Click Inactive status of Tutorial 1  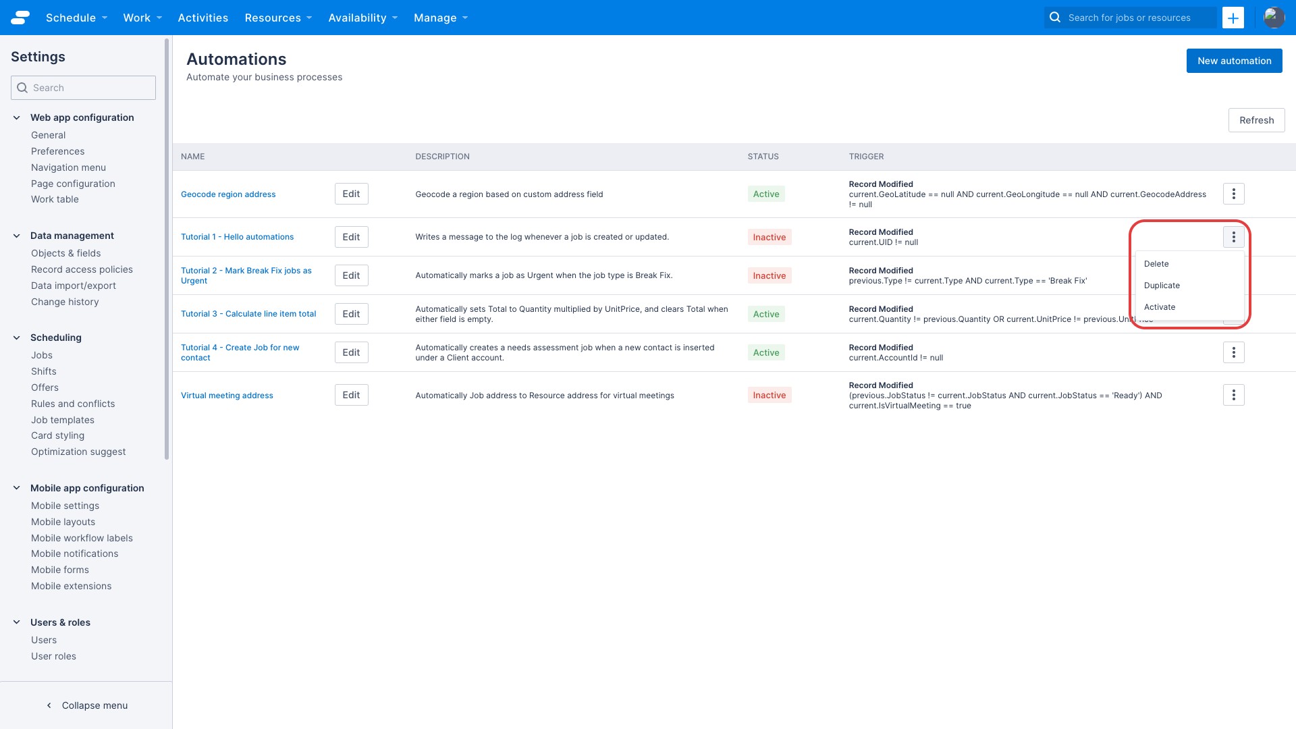[x=769, y=237]
